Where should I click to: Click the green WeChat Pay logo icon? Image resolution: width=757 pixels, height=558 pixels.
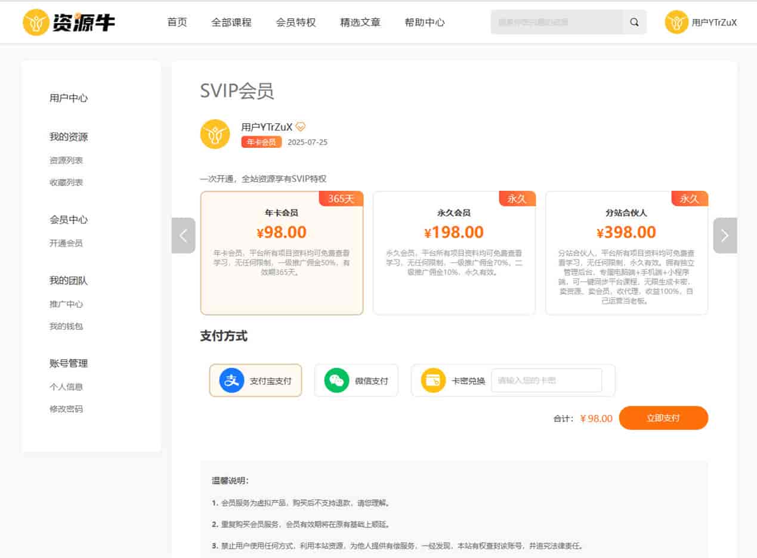pos(337,380)
